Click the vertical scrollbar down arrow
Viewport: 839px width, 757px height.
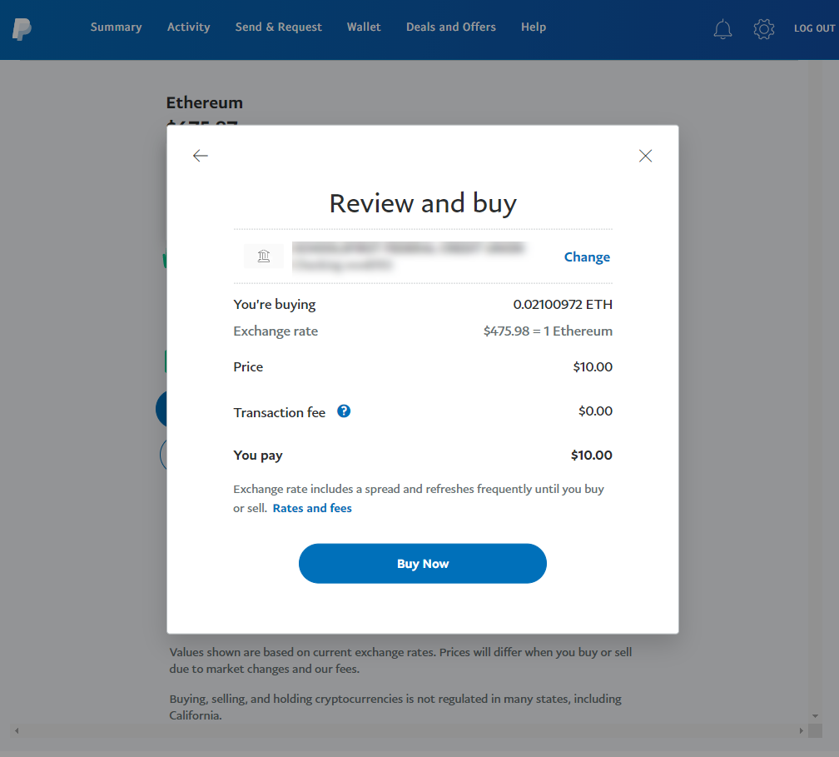click(x=815, y=716)
